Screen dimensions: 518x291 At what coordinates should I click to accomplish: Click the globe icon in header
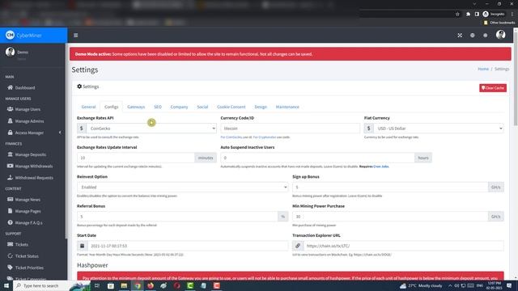pyautogui.click(x=473, y=36)
